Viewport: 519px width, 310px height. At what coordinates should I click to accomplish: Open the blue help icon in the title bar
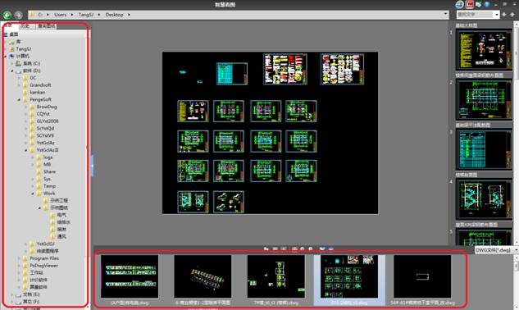coord(487,4)
